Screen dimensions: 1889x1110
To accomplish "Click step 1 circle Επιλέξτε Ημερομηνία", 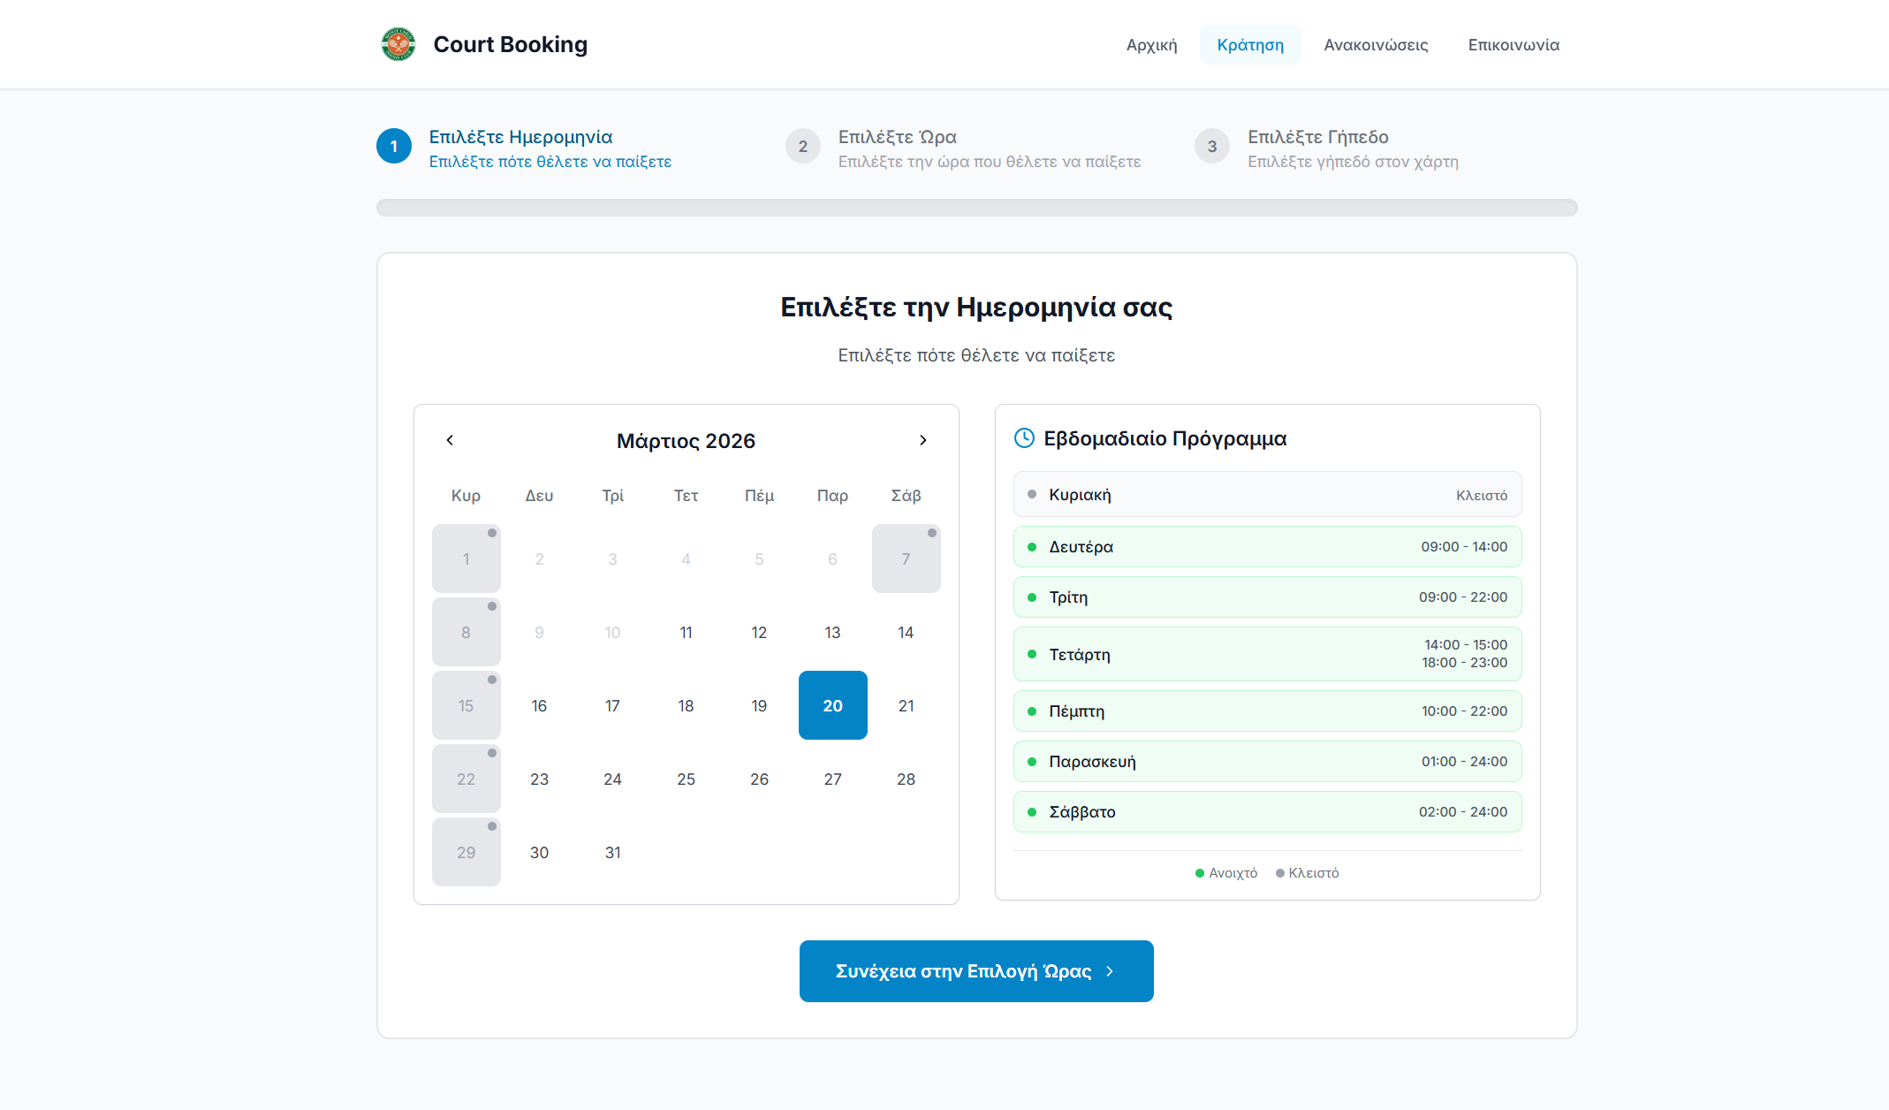I will [x=394, y=147].
